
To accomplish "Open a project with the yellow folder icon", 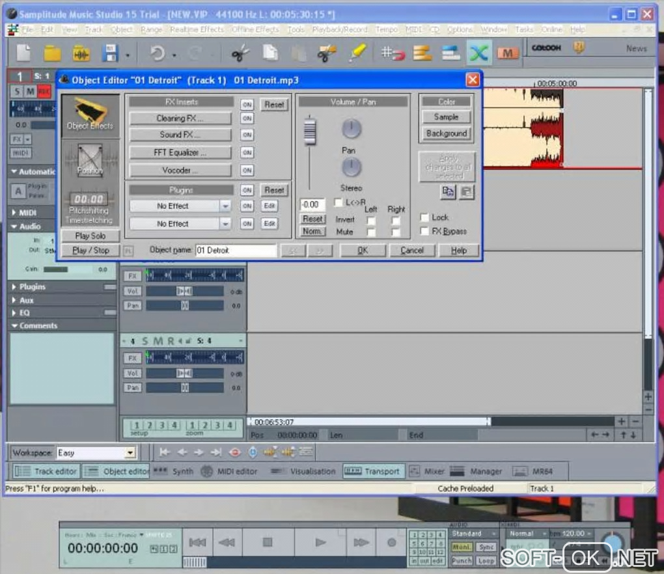I will click(x=53, y=54).
